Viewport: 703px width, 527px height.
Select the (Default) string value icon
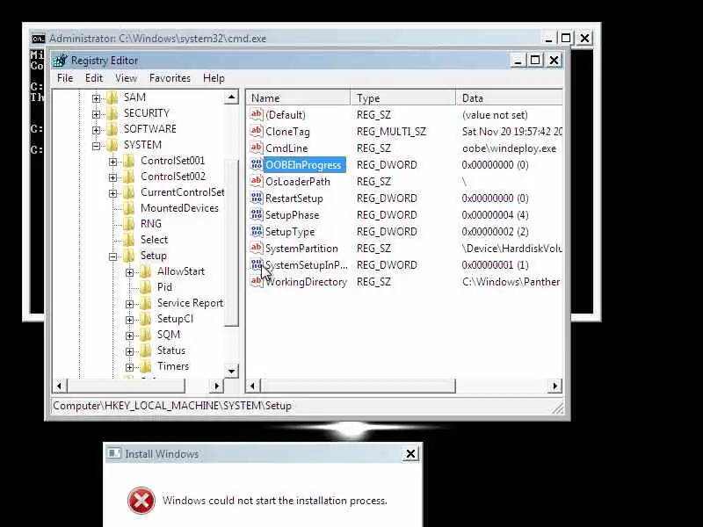[x=257, y=114]
